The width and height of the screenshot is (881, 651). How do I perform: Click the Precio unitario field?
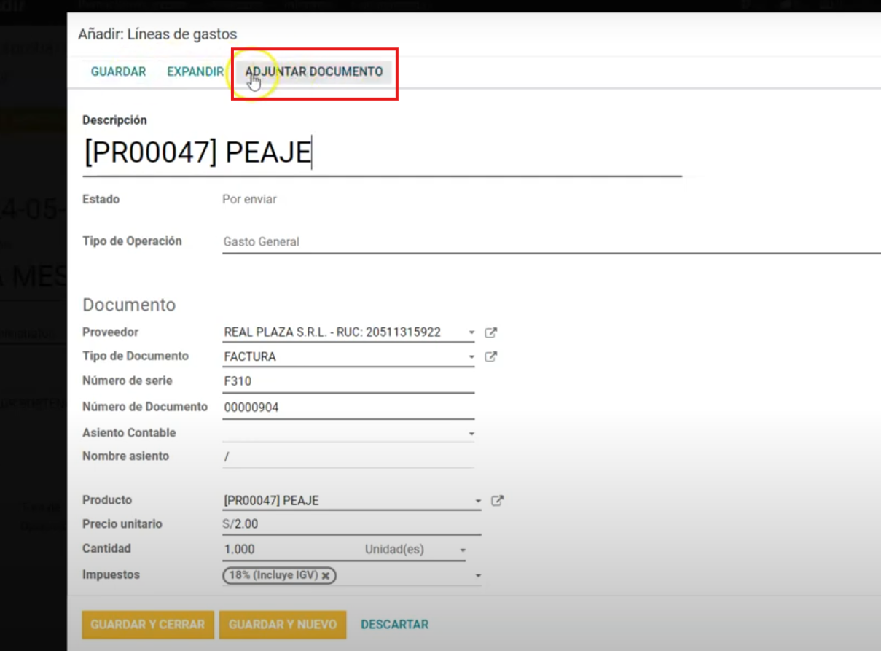click(x=351, y=524)
